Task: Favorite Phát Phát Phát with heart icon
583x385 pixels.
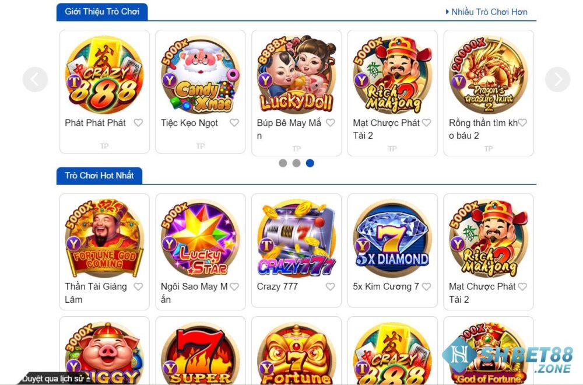Action: 138,123
